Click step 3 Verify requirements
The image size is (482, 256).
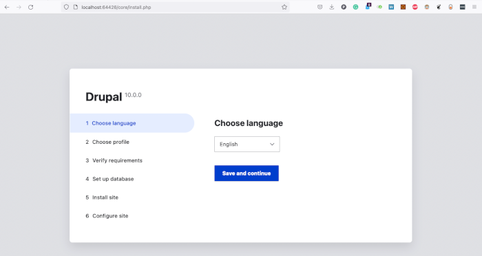114,160
